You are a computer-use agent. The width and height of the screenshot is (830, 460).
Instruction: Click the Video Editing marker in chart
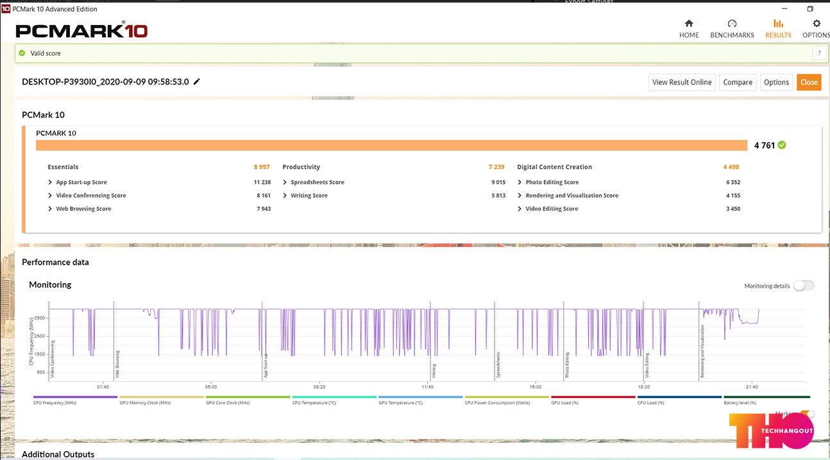click(647, 366)
